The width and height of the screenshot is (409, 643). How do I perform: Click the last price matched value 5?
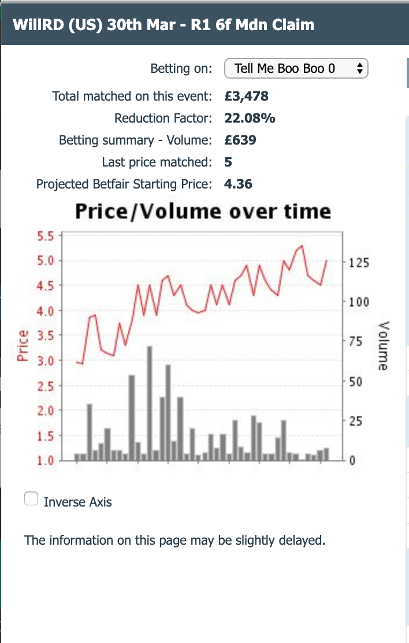point(228,162)
